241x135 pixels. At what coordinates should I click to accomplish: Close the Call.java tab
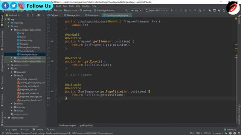coord(60,15)
